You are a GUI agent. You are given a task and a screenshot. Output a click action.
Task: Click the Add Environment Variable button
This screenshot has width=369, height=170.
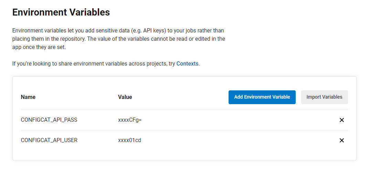(262, 97)
